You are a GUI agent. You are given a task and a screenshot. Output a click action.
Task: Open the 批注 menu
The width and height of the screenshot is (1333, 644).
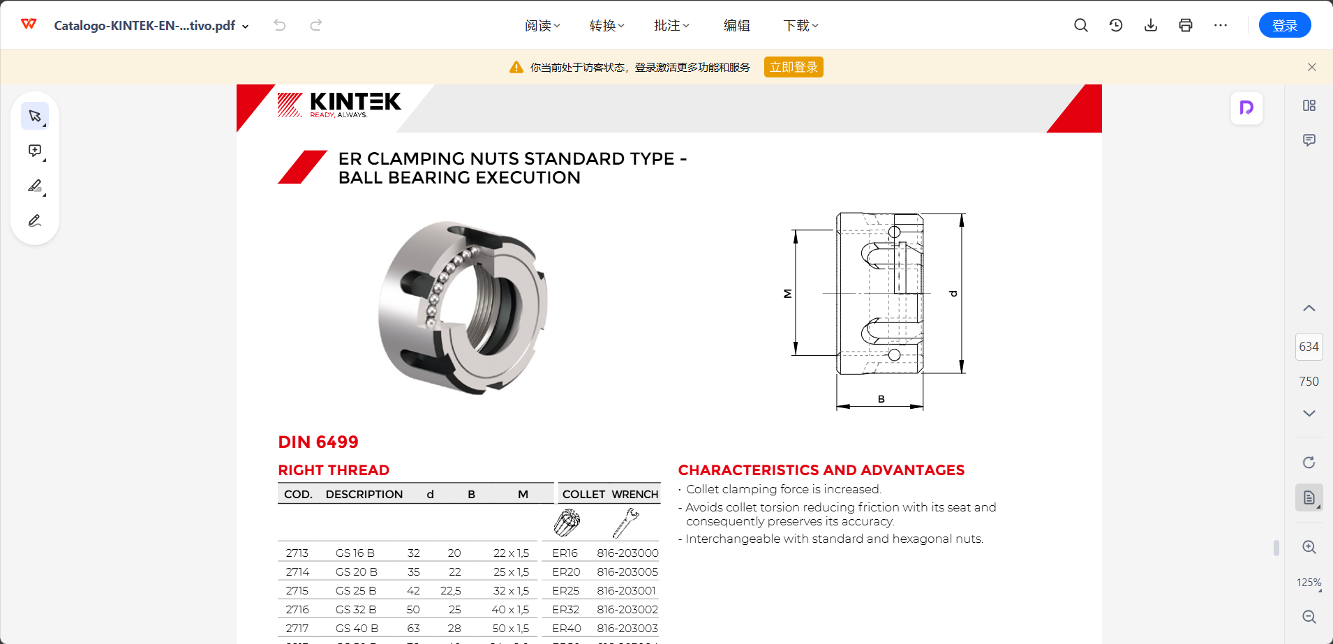[x=671, y=26]
